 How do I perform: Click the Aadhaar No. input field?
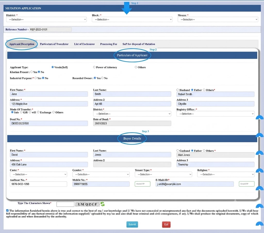[x=38, y=184]
